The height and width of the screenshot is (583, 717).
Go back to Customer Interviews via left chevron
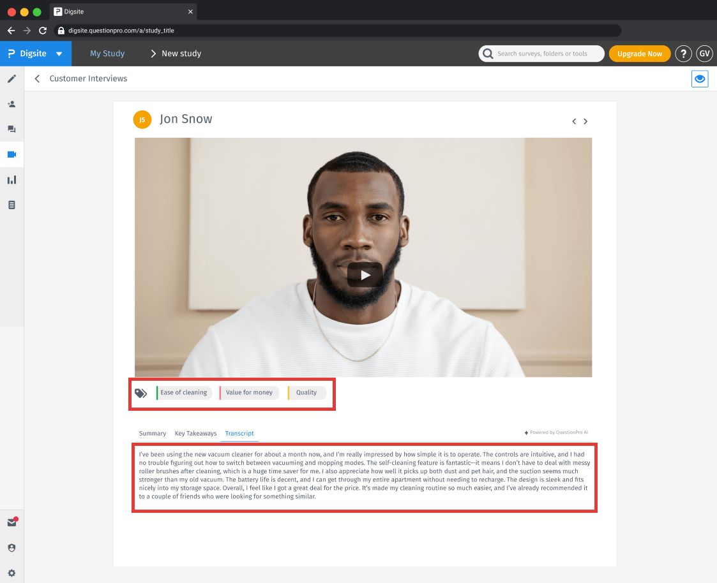37,78
